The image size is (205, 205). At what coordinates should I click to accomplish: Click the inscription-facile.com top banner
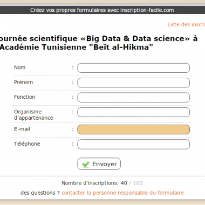(x=102, y=10)
